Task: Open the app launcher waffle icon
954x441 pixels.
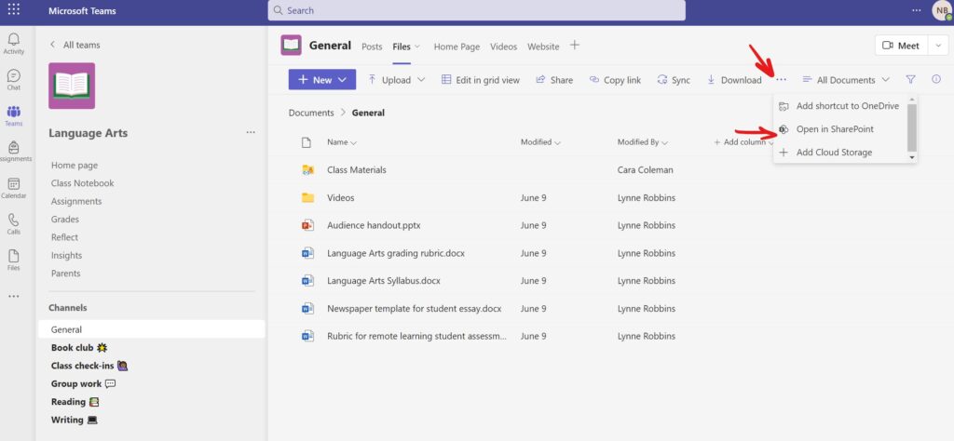Action: pos(13,9)
